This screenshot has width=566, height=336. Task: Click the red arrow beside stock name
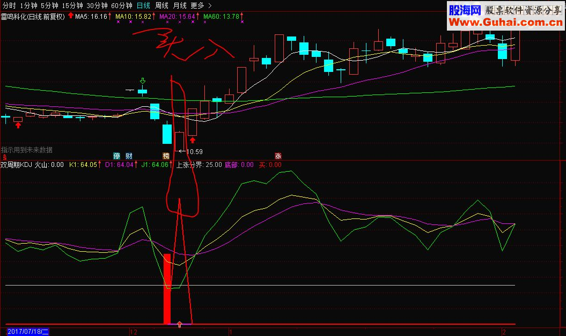click(x=70, y=16)
